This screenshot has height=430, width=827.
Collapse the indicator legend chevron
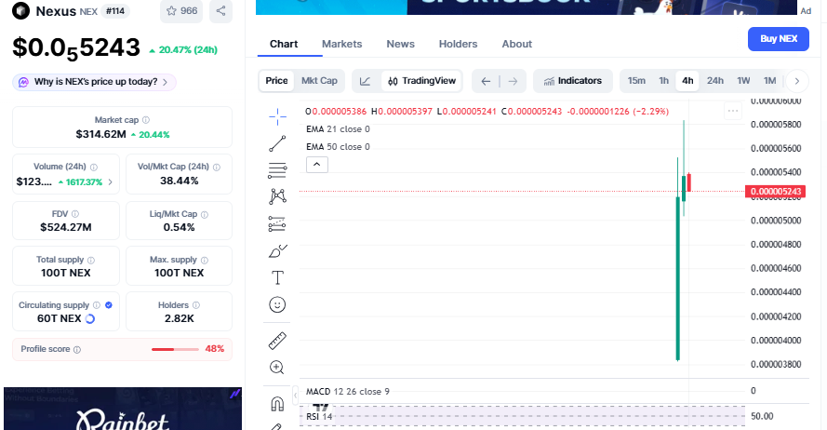coord(317,165)
